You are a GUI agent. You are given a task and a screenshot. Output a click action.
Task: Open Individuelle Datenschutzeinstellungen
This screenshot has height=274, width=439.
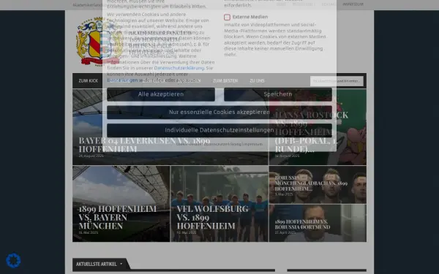pyautogui.click(x=219, y=130)
